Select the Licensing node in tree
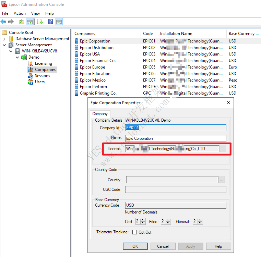This screenshot has width=261, height=257. coord(43,63)
